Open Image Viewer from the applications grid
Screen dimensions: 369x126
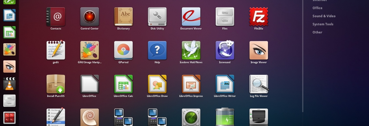(259, 50)
